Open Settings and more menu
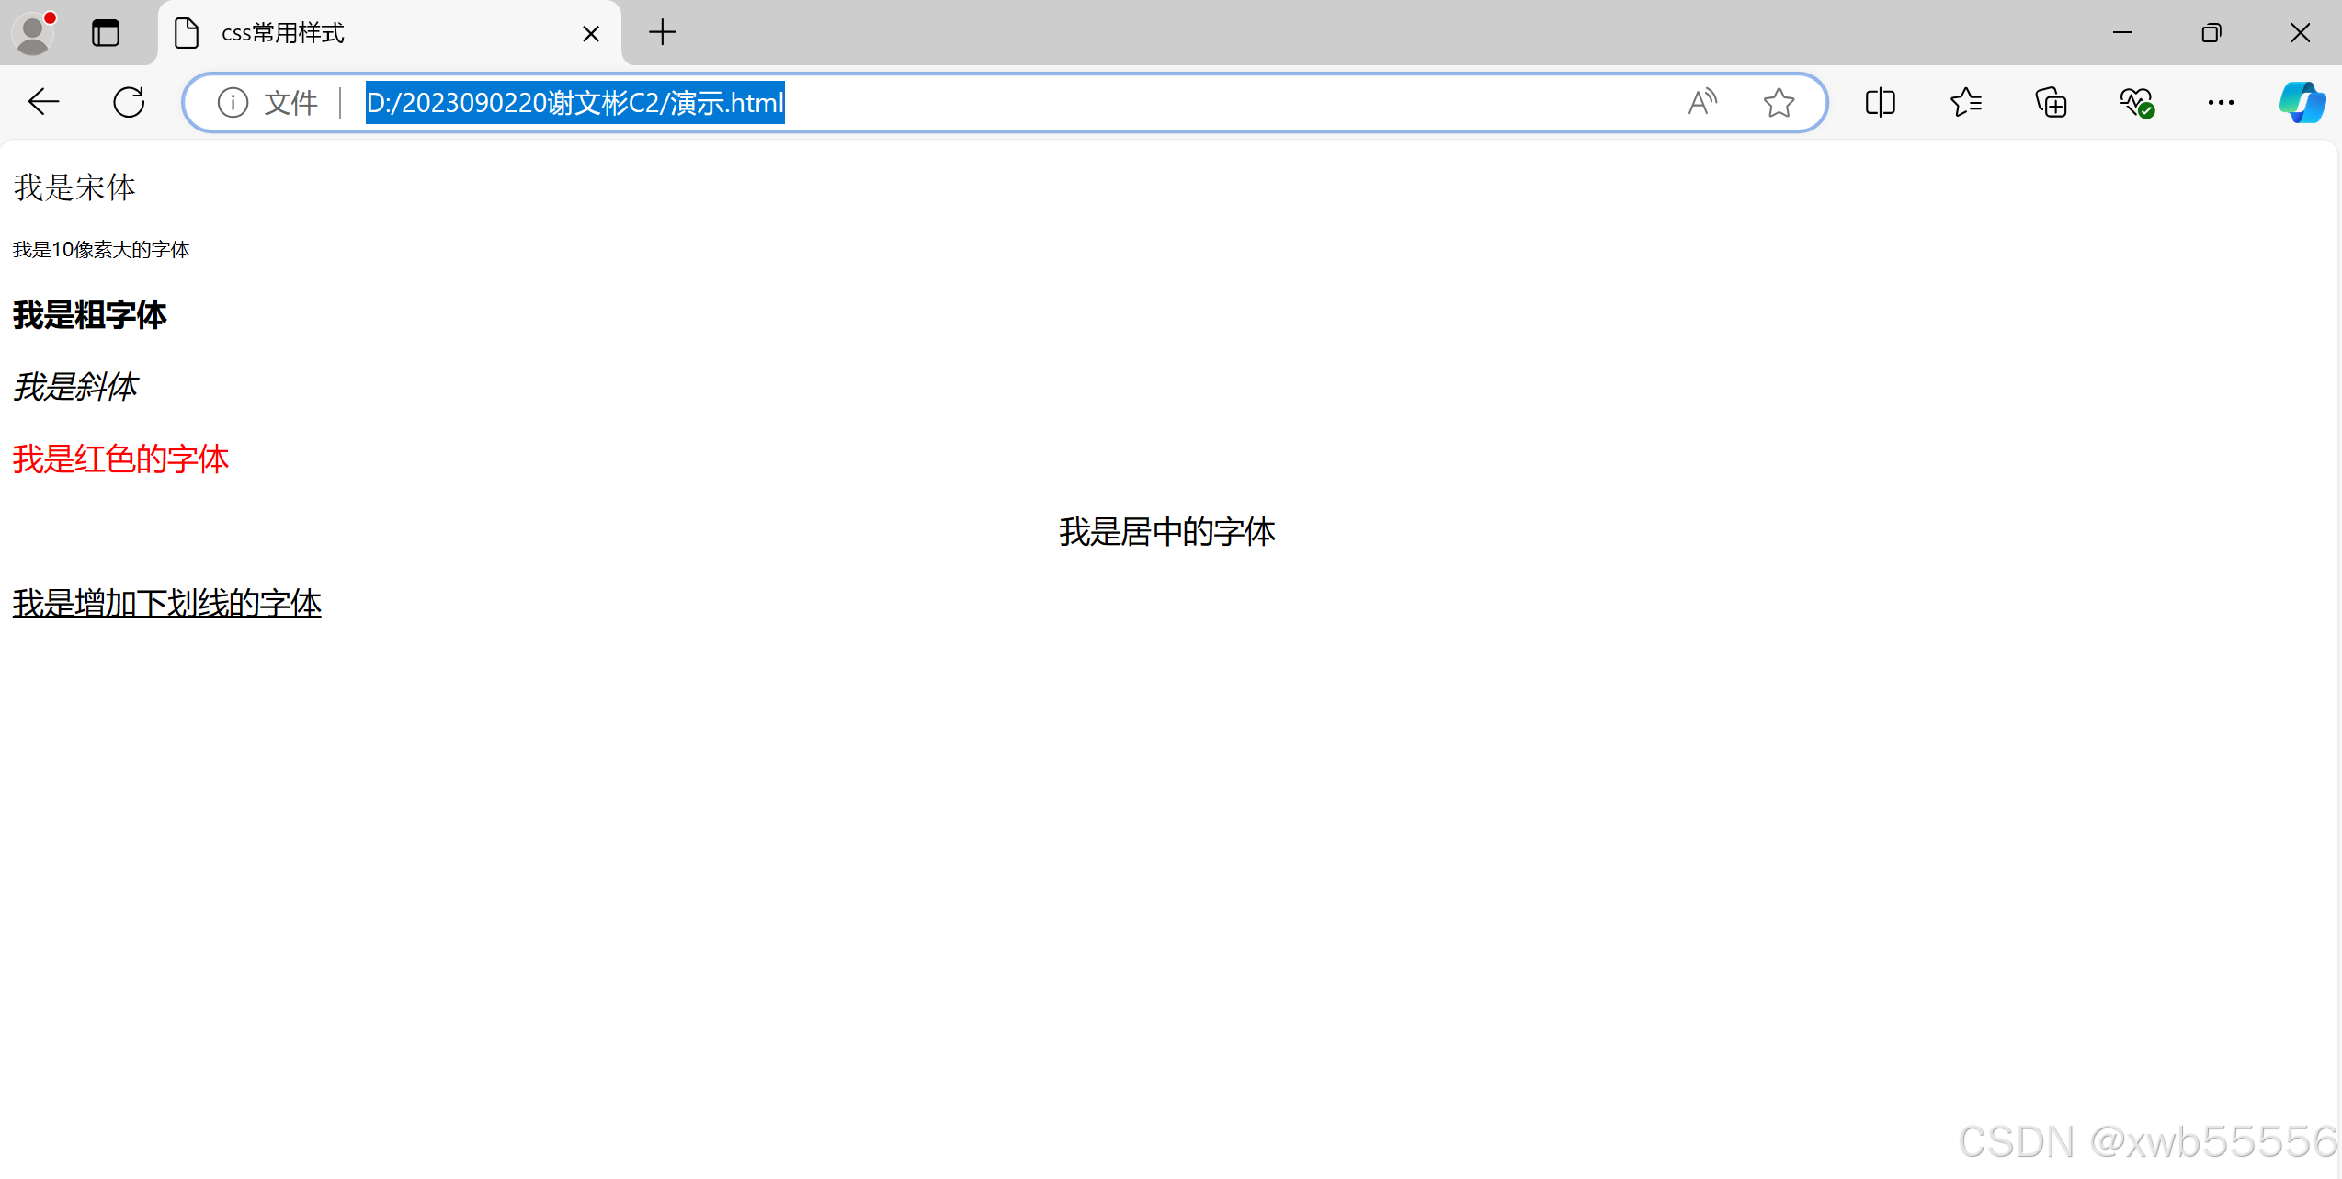Screen dimensions: 2342x1179 pos(2221,102)
